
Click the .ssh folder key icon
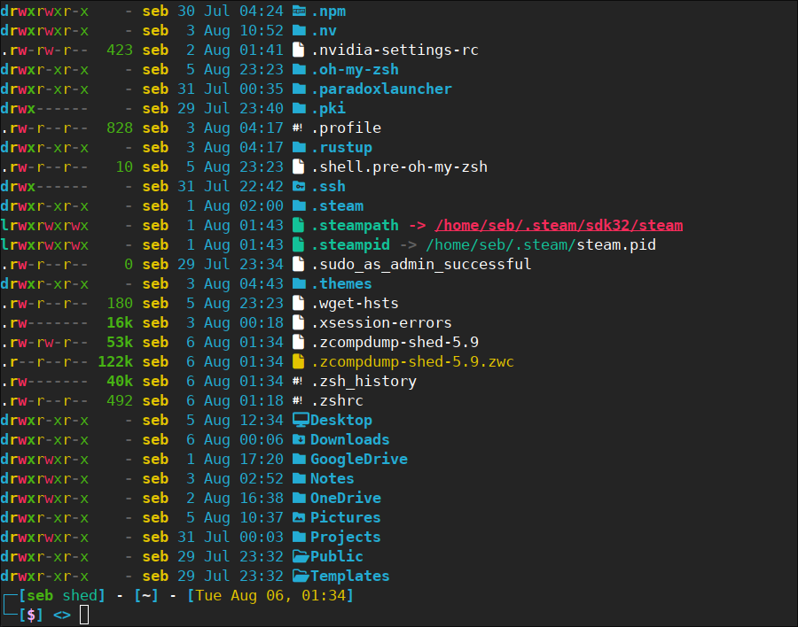coord(300,186)
